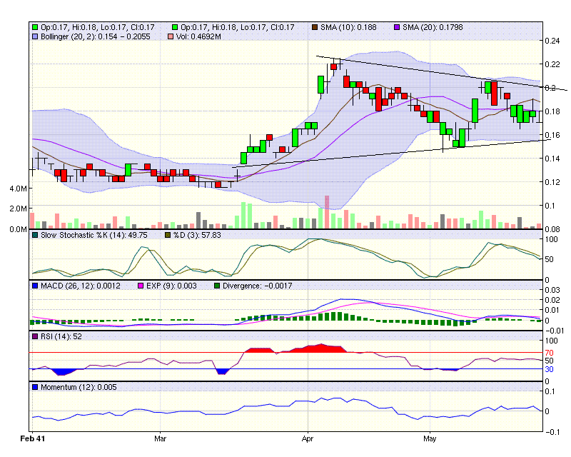
Task: Select the Mar label on time axis
Action: tap(161, 436)
